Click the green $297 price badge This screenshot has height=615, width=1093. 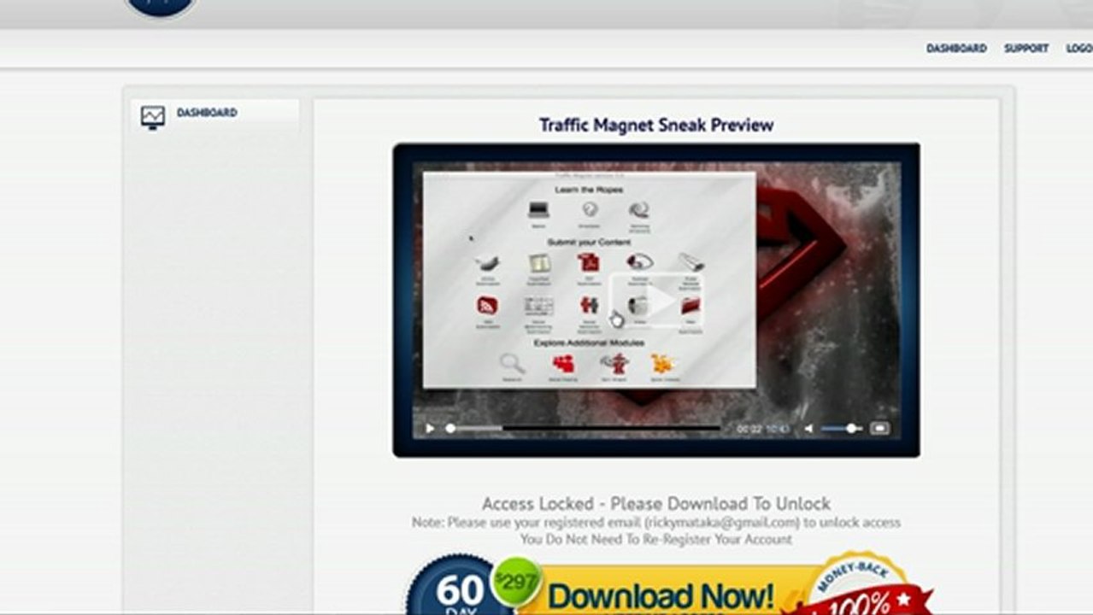tap(515, 582)
